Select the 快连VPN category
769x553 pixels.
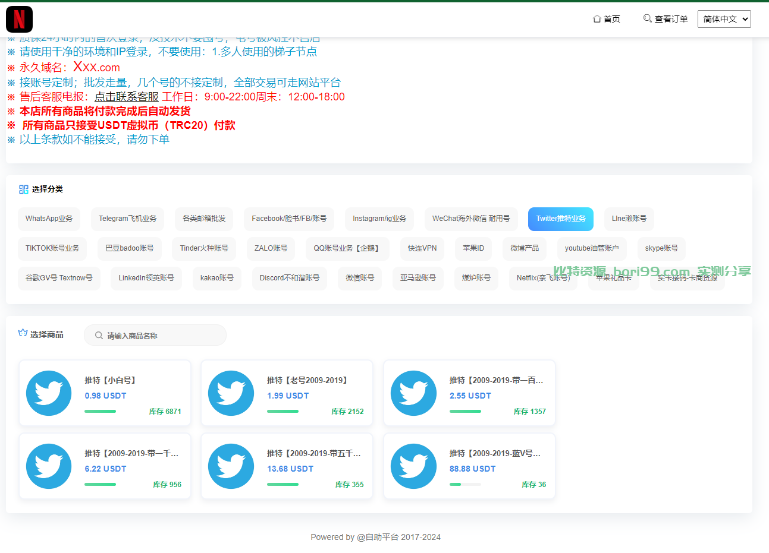coord(422,248)
